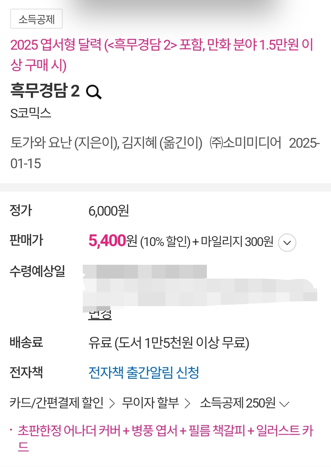Open the S코믹스 series link
331x467 pixels.
pos(31,113)
